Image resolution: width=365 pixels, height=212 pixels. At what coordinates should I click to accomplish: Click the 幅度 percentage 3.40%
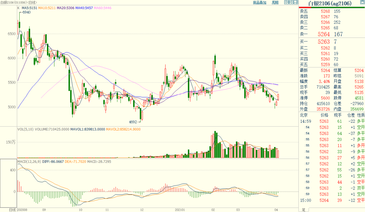point(324,81)
